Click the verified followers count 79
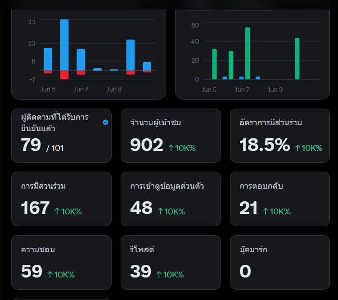Screen dimensions: 338x300 (x=31, y=145)
